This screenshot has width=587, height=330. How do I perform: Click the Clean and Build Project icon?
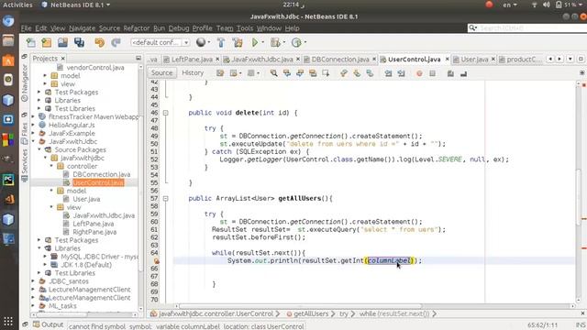[x=238, y=42]
